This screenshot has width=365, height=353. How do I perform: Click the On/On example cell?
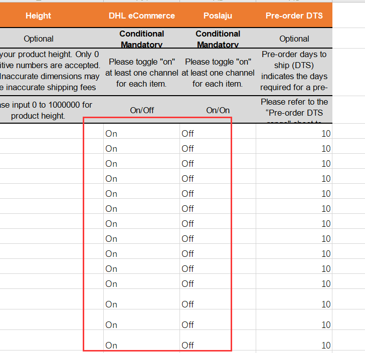pyautogui.click(x=218, y=110)
